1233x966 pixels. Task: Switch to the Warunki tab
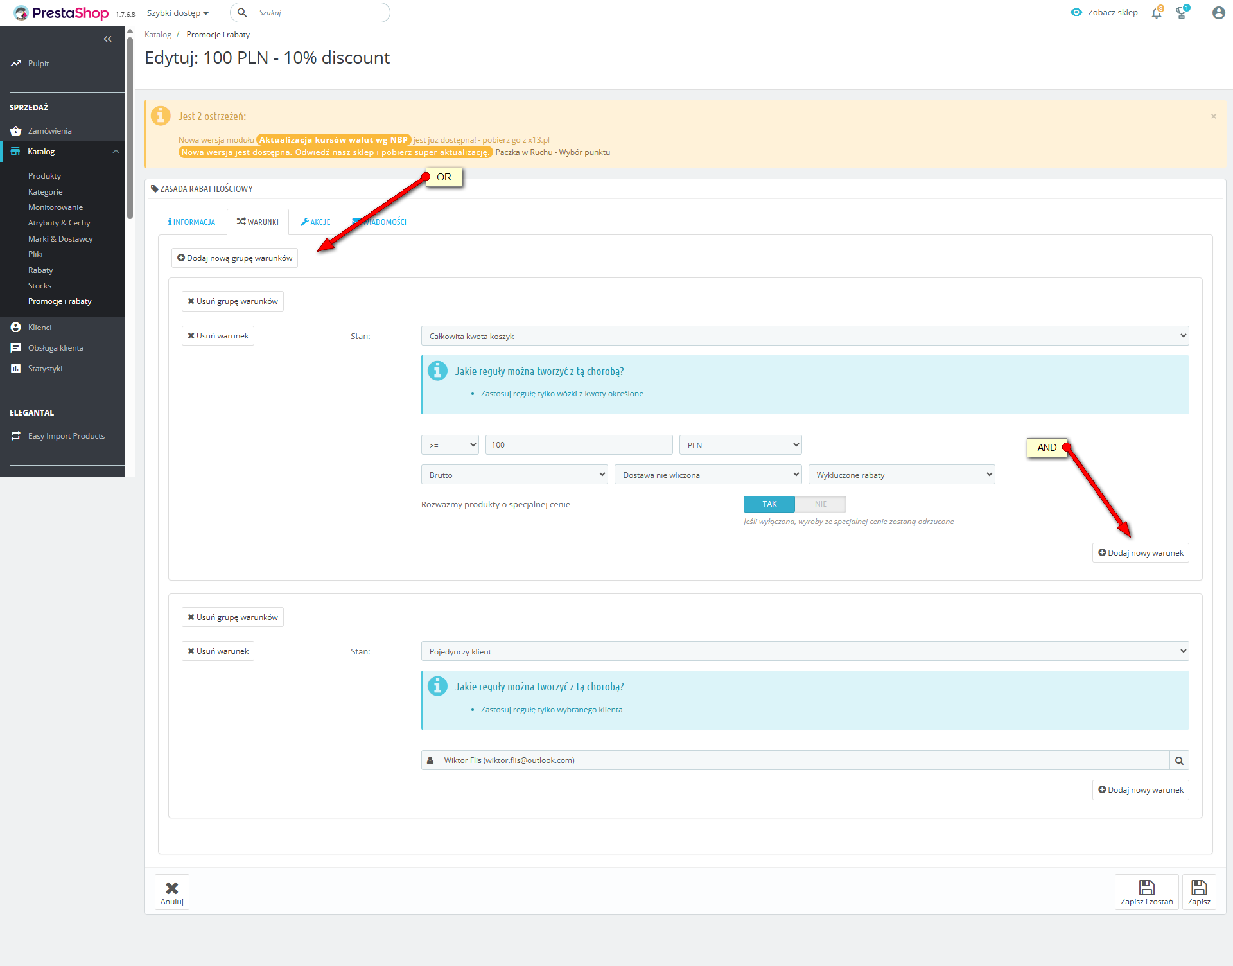(258, 222)
